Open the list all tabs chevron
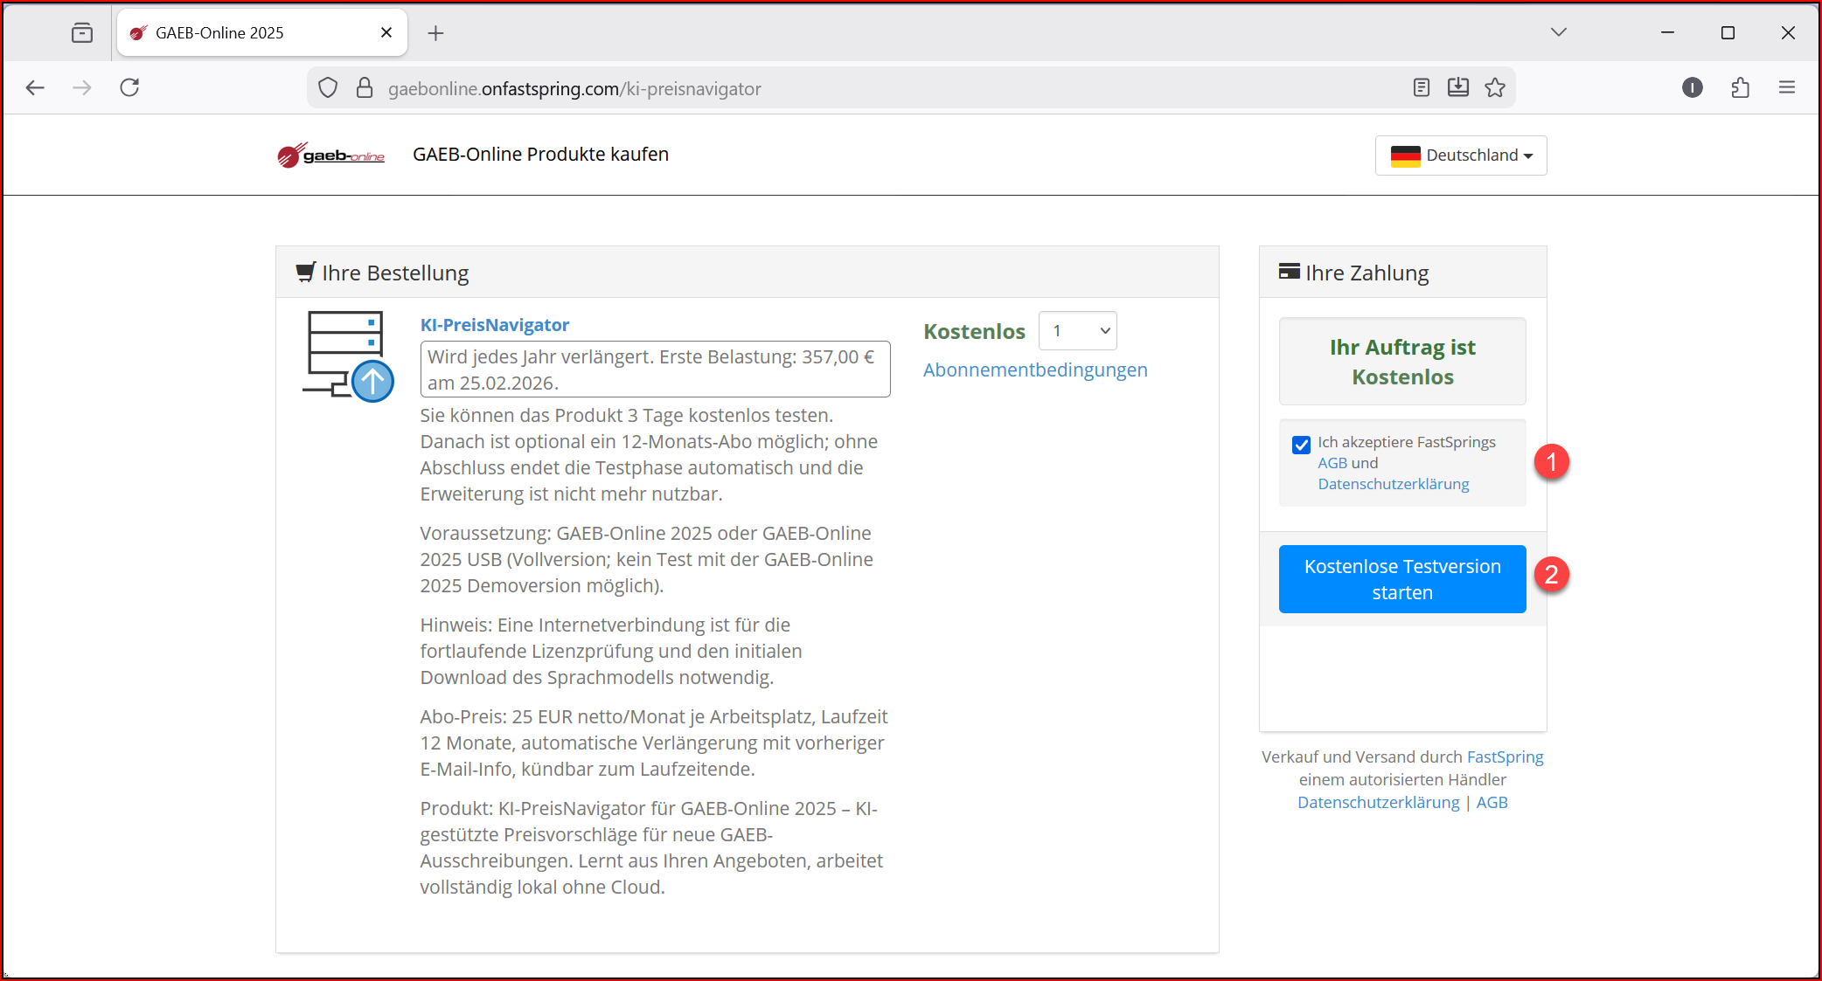The image size is (1822, 981). (1558, 32)
